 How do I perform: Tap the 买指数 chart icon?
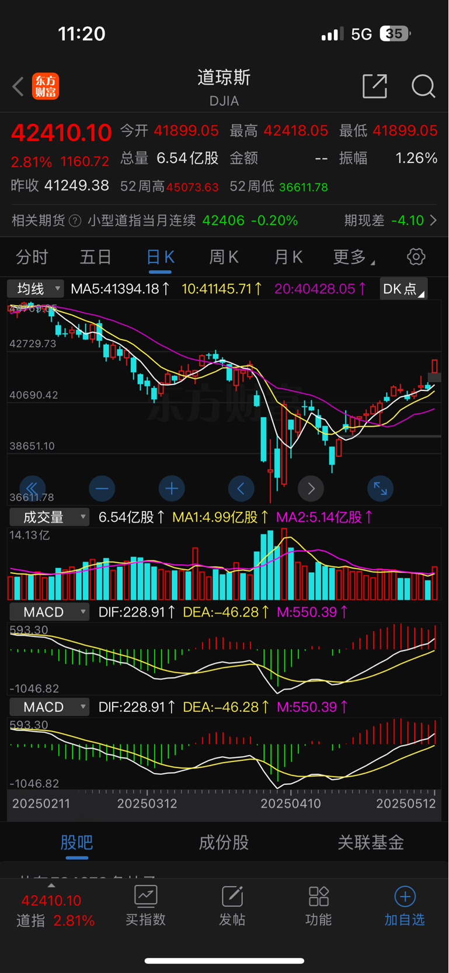point(145,895)
